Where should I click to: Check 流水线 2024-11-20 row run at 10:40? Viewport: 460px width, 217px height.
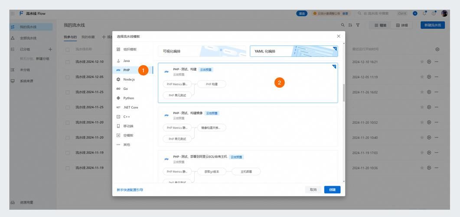[68, 138]
